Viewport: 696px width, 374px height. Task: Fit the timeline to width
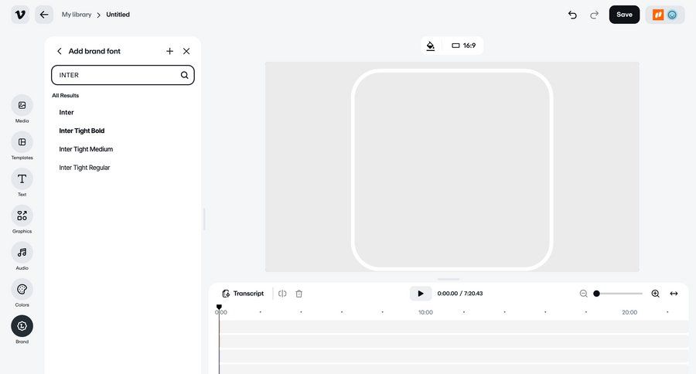click(x=674, y=294)
